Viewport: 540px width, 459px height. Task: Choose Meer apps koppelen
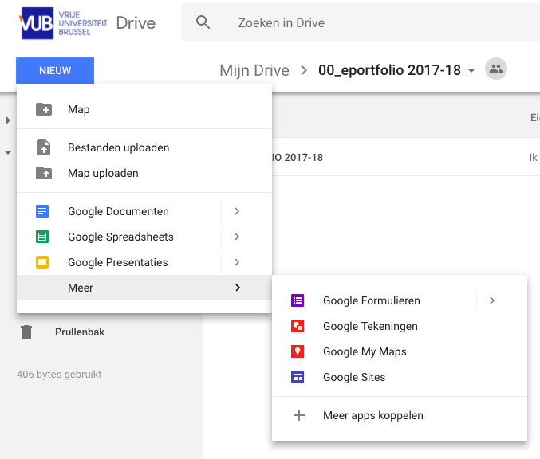(x=400, y=415)
